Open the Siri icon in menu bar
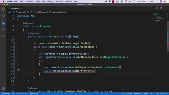Image resolution: width=169 pixels, height=95 pixels. [161, 2]
